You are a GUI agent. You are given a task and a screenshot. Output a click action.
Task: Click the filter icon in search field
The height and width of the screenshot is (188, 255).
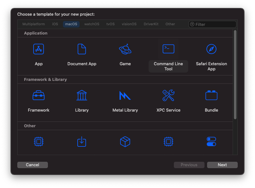tap(192, 24)
